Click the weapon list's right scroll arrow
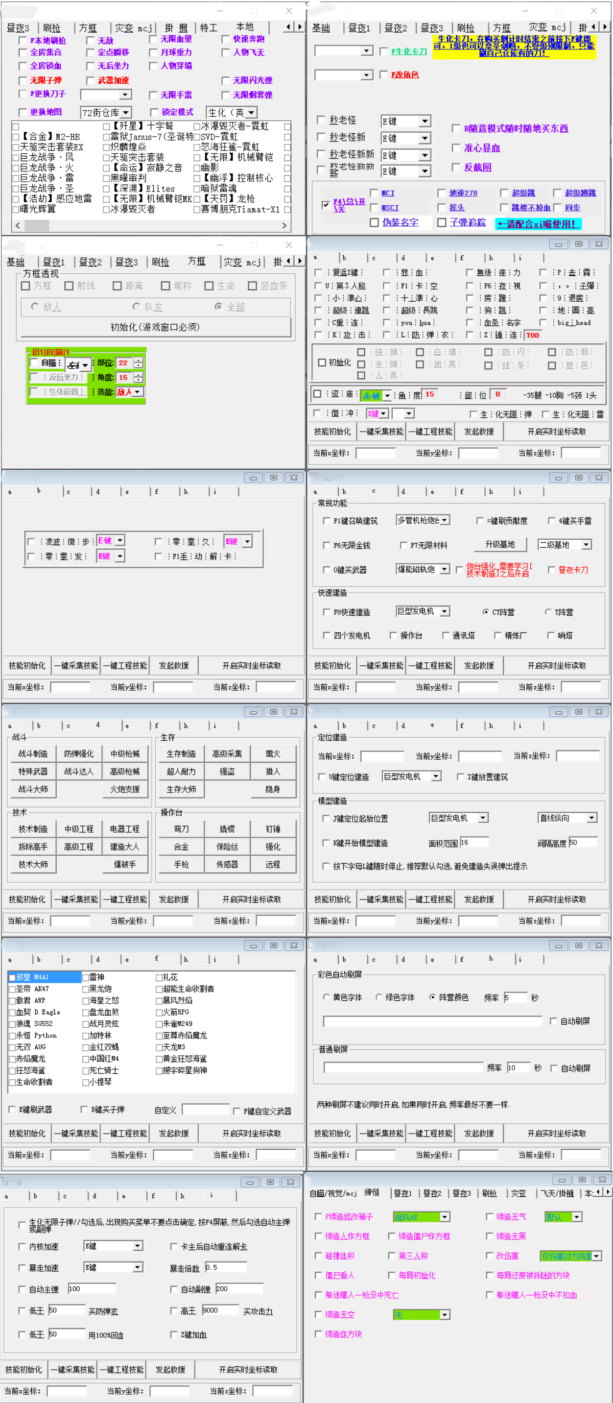 [283, 225]
